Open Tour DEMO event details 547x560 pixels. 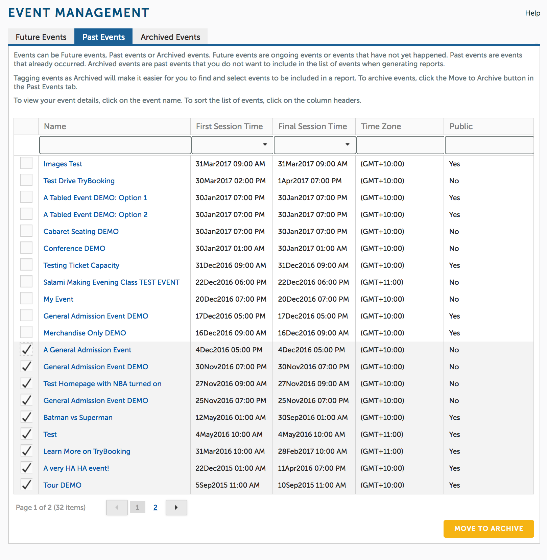click(x=63, y=485)
